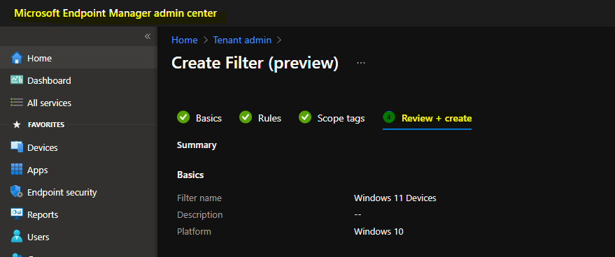The height and width of the screenshot is (257, 615).
Task: Click the Reports monitor icon
Action: pos(17,214)
